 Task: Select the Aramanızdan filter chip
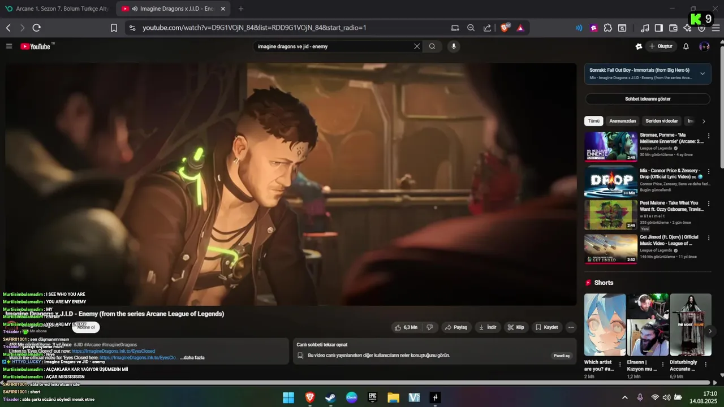tap(622, 121)
